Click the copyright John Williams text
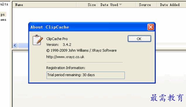186x107 pixels. pyautogui.click(x=81, y=51)
